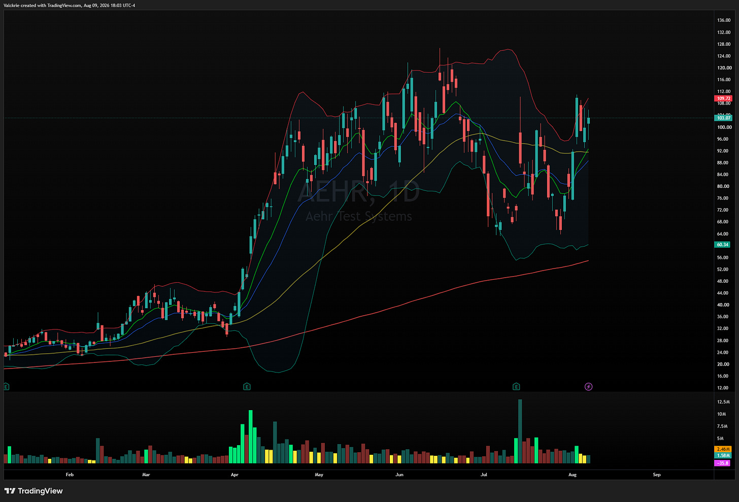The image size is (739, 502).
Task: Select the Apr label on the time axis
Action: click(234, 475)
